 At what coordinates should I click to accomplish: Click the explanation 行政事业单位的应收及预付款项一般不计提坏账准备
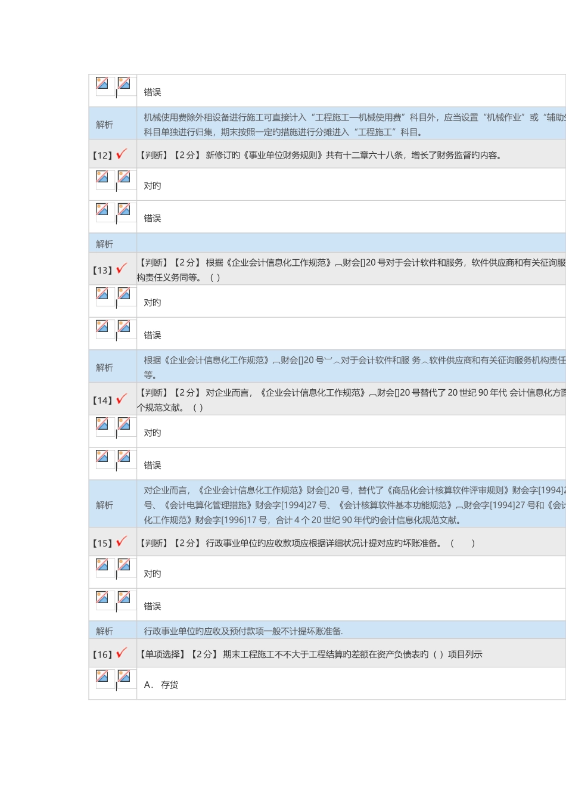243,631
